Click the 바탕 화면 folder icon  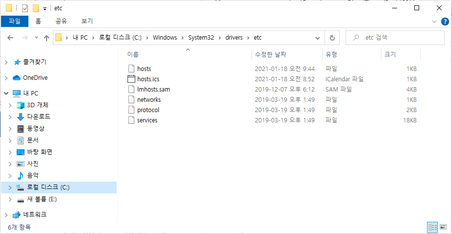(21, 152)
